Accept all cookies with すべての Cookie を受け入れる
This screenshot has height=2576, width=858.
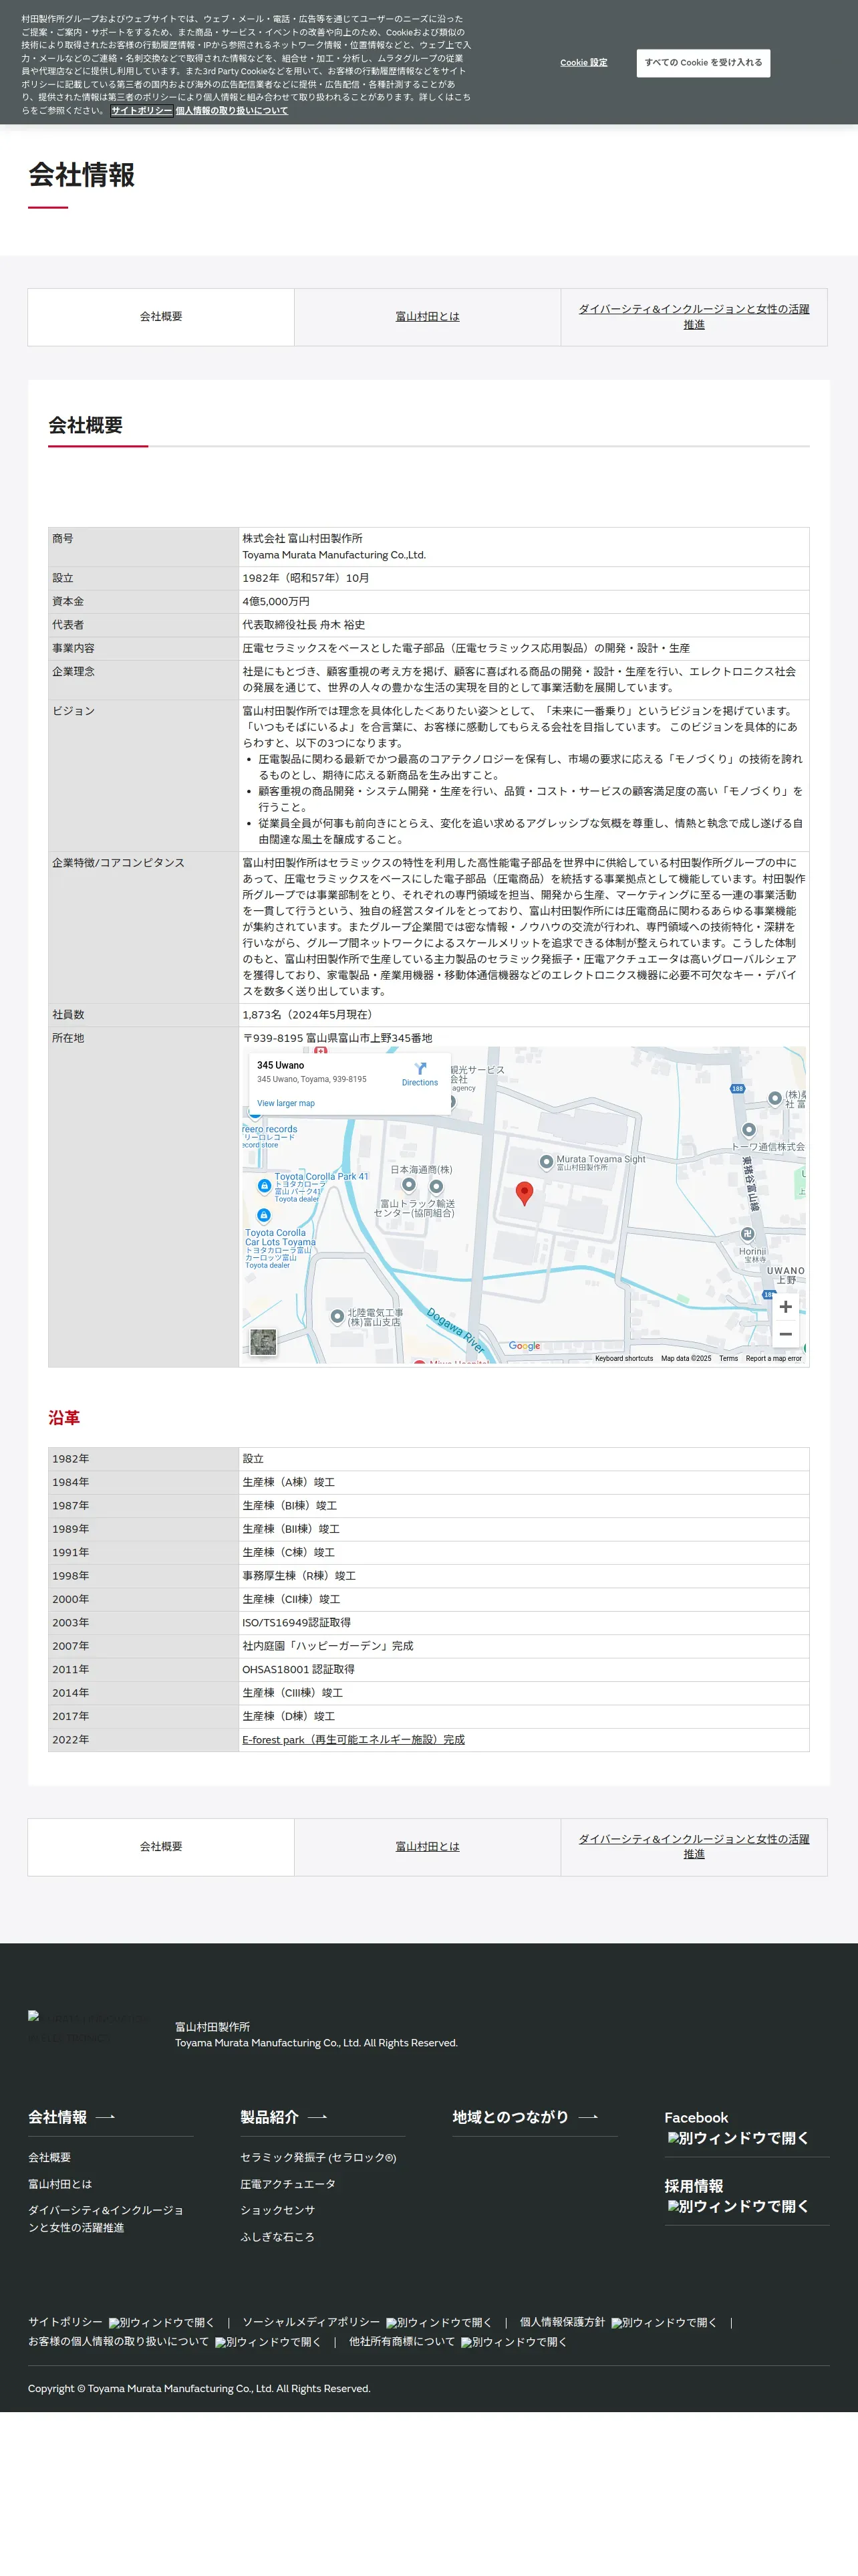tap(703, 63)
